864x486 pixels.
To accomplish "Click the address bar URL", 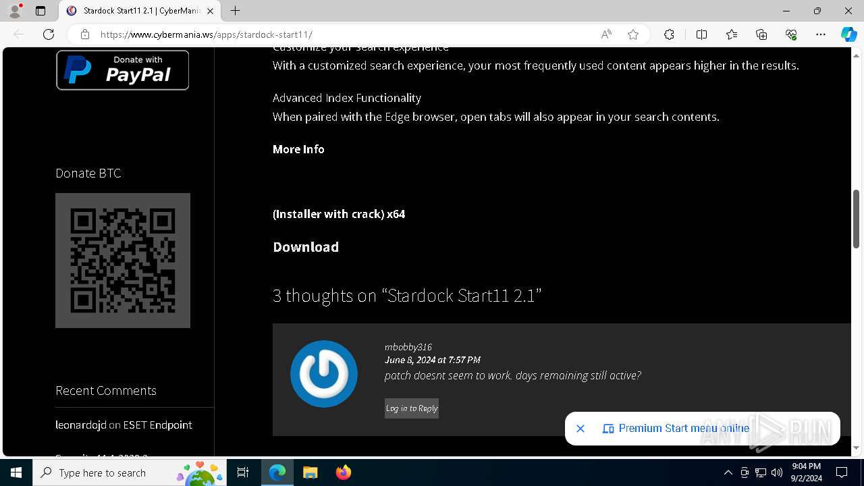I will 206,34.
